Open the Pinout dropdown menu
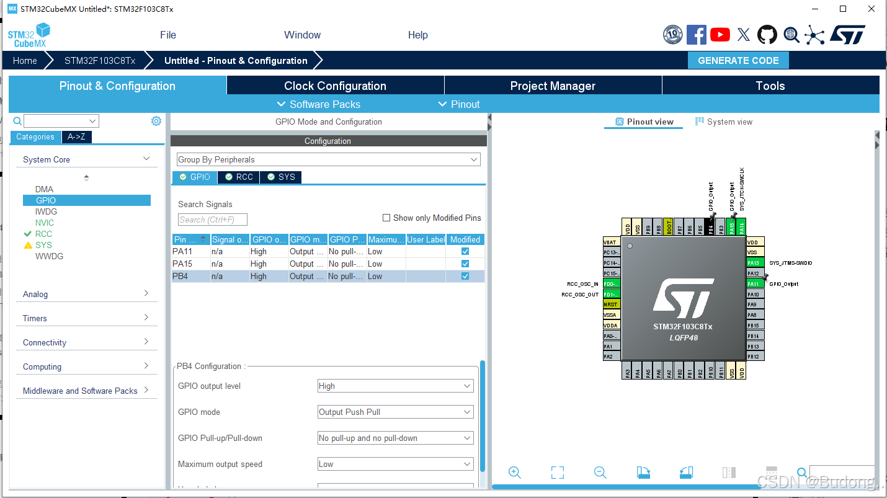 tap(459, 104)
